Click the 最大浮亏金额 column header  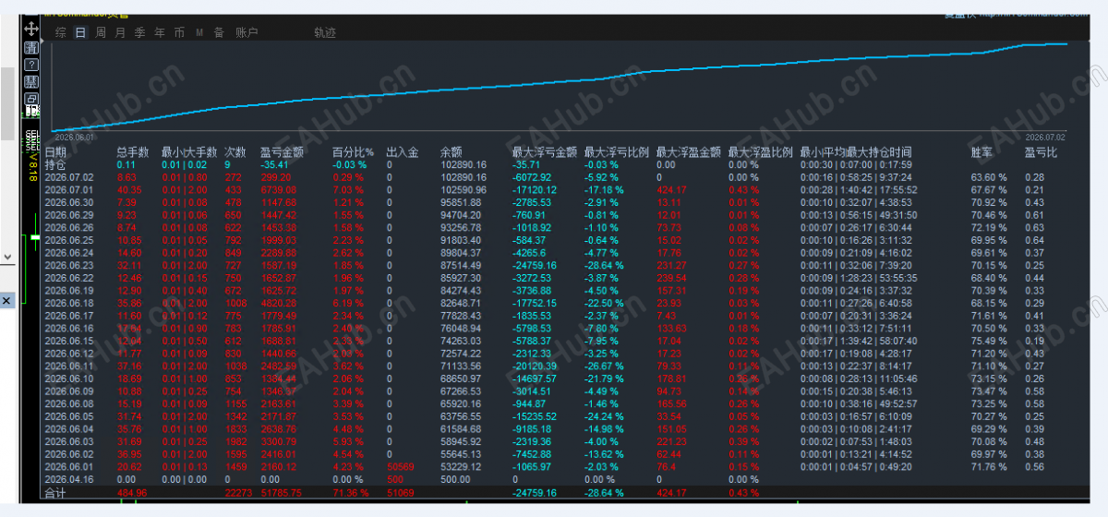tap(545, 152)
